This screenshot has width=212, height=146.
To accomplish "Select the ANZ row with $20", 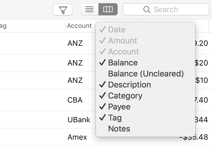I will click(x=75, y=63).
